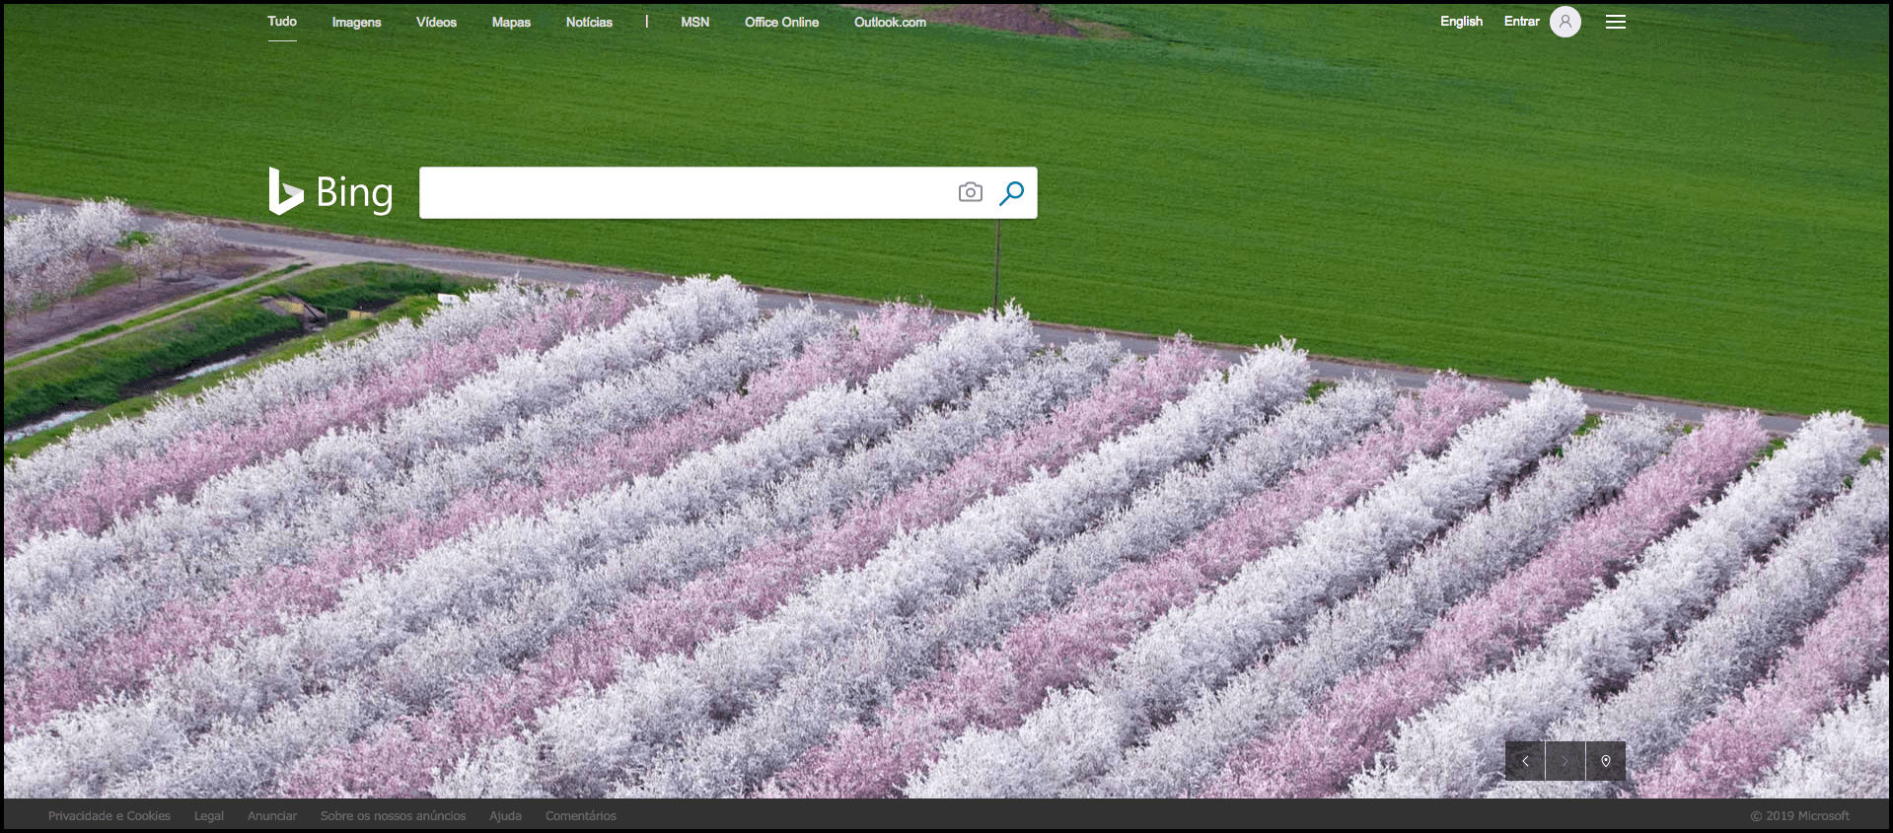Open the user avatar icon
1893x833 pixels.
click(1565, 22)
